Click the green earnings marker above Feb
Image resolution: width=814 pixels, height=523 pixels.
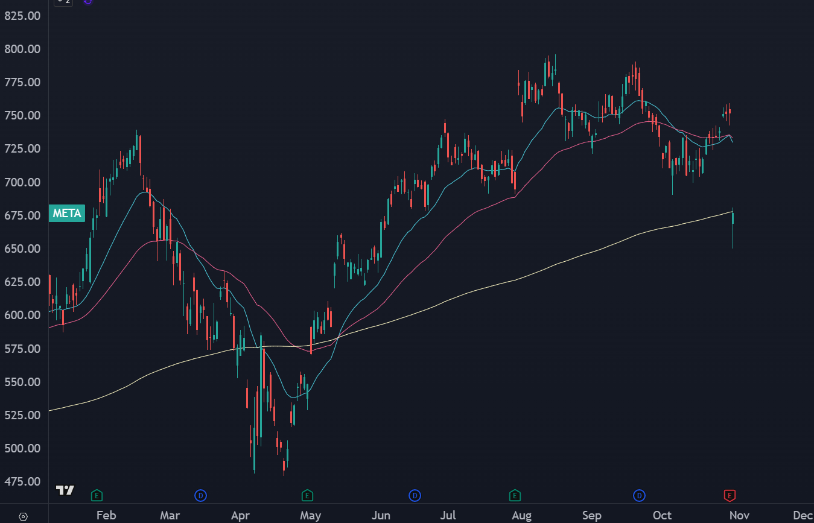96,496
